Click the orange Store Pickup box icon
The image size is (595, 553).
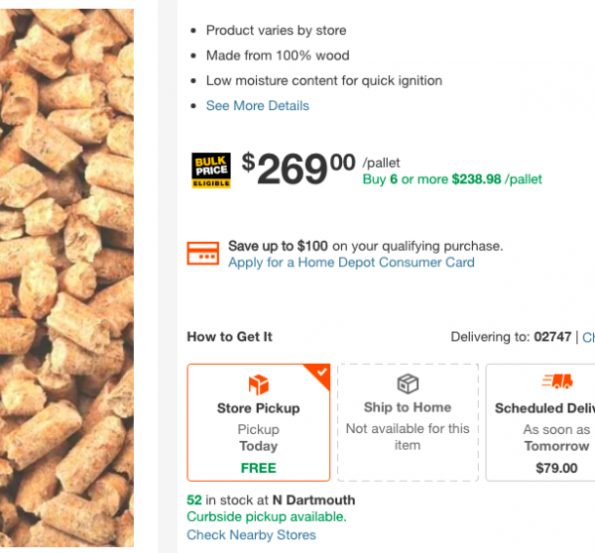pyautogui.click(x=259, y=385)
